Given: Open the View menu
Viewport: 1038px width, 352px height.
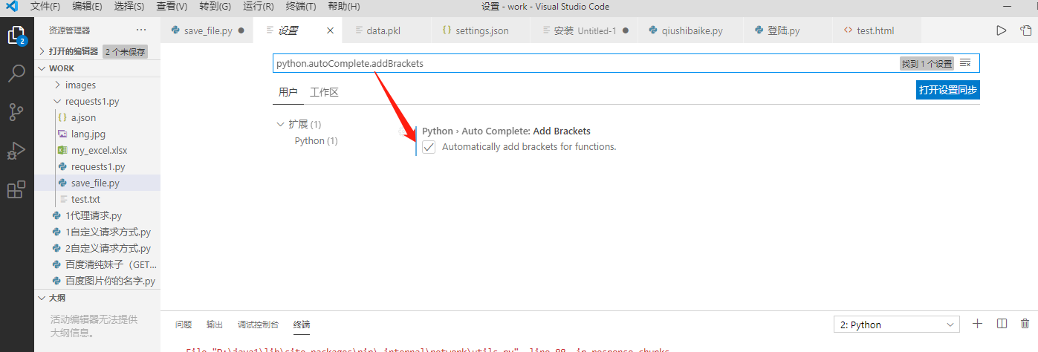Looking at the screenshot, I should pos(172,7).
